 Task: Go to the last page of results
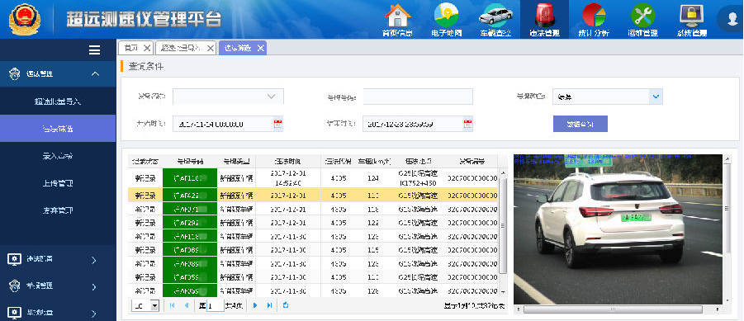[x=269, y=306]
